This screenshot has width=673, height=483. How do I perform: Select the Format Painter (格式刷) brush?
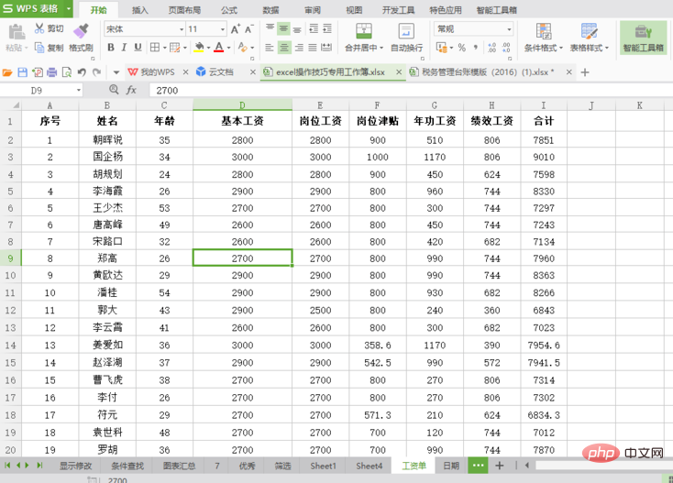pyautogui.click(x=81, y=30)
